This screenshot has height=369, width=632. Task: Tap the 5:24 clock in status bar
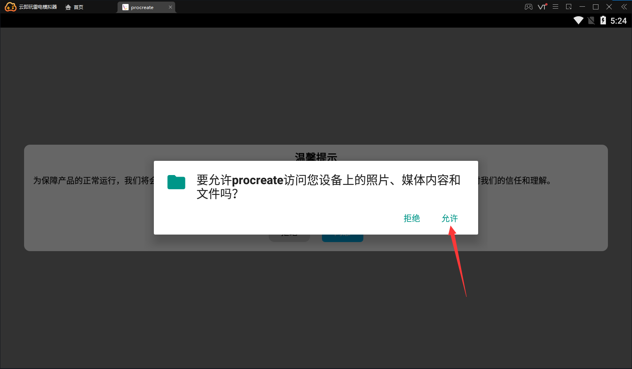coord(618,21)
